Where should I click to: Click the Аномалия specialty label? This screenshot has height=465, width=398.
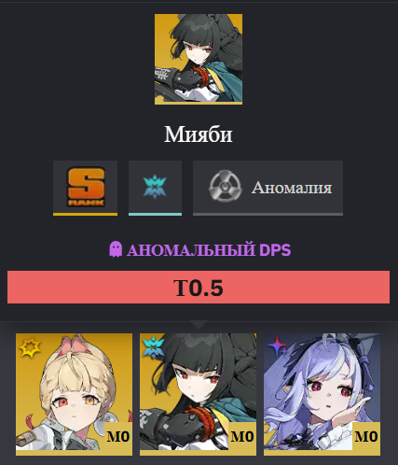(292, 188)
